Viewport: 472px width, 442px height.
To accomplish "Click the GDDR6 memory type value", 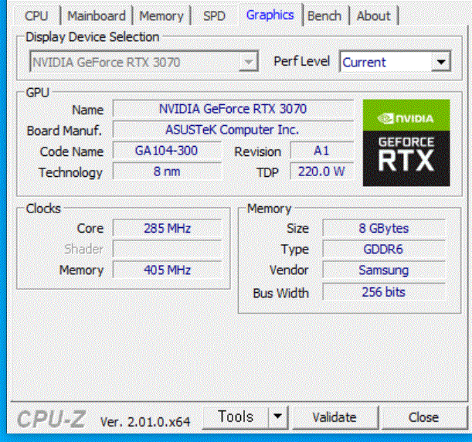I will click(x=383, y=249).
